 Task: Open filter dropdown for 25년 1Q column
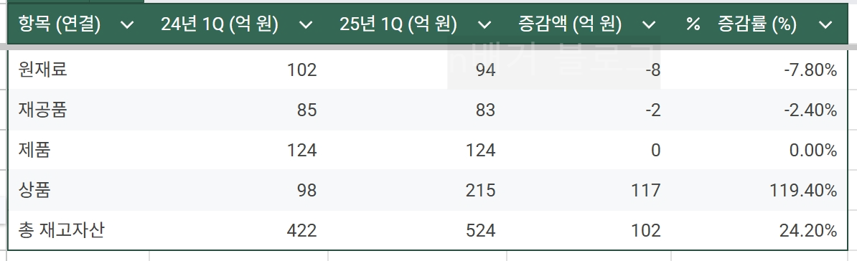(484, 24)
